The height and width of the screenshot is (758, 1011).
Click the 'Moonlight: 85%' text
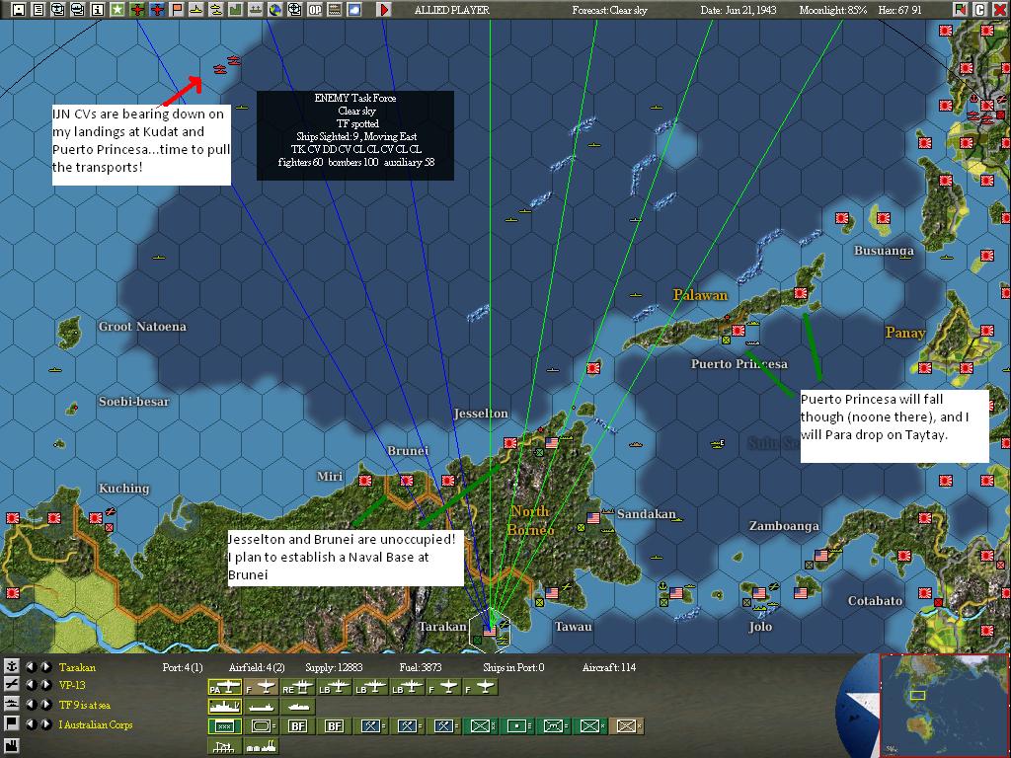click(832, 10)
